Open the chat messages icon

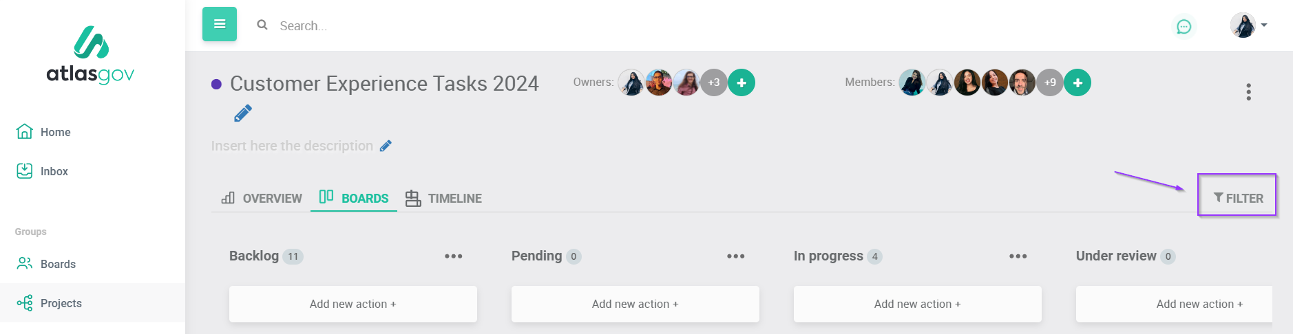click(1184, 27)
